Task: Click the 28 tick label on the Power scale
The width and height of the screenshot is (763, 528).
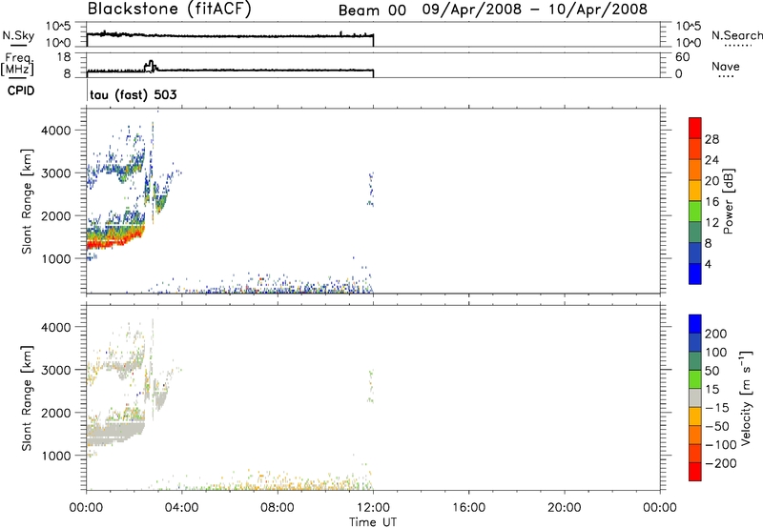Action: [711, 139]
